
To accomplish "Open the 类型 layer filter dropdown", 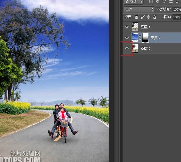I will 134,2.
